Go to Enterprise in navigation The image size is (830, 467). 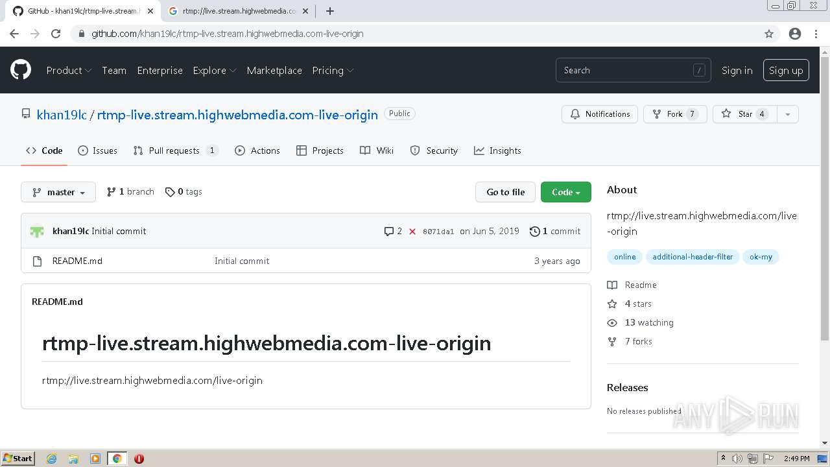(x=160, y=71)
